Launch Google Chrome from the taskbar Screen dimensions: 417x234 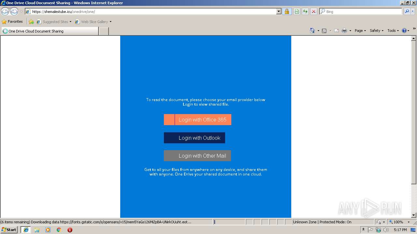(x=59, y=230)
